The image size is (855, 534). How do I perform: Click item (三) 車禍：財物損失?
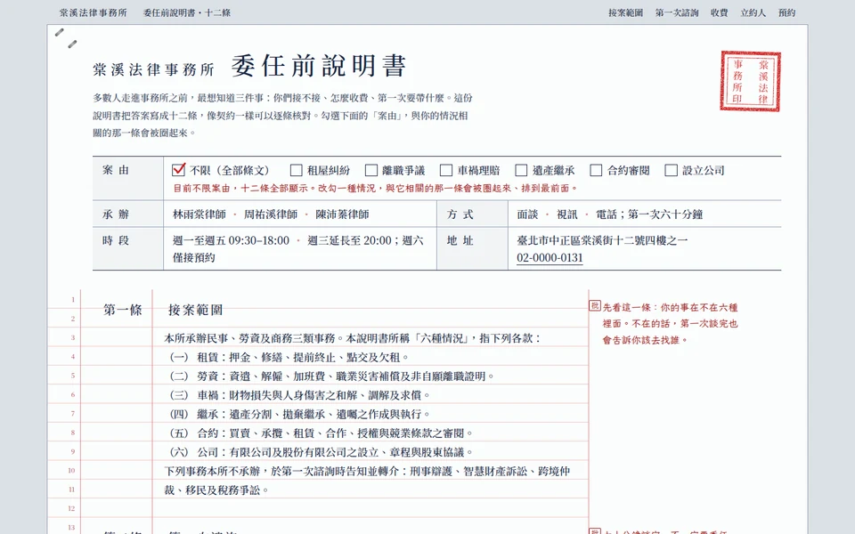pos(300,395)
